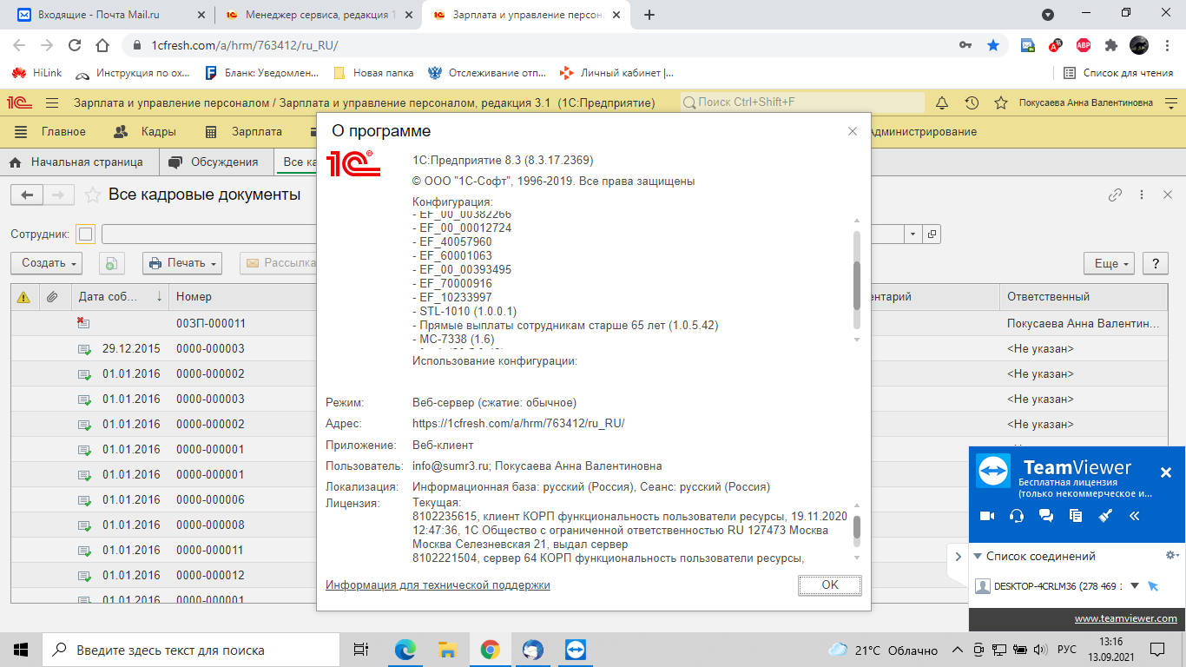Open Chrome tab search dropdown arrow

point(1048,15)
